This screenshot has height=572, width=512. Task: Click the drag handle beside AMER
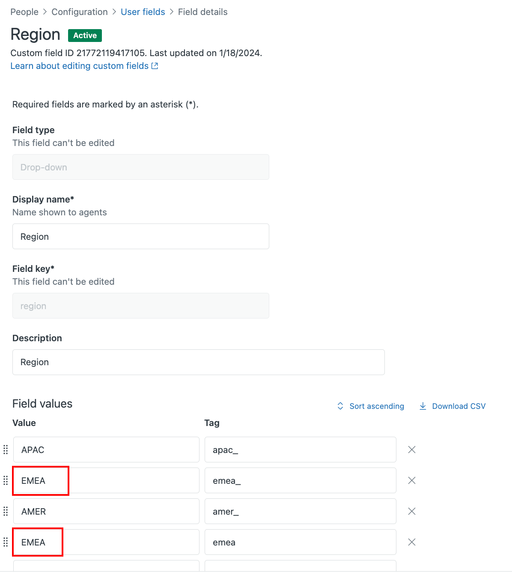(x=6, y=511)
